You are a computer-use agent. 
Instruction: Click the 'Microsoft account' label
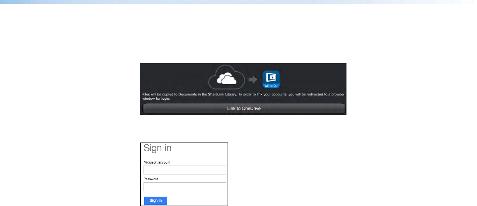coord(157,162)
